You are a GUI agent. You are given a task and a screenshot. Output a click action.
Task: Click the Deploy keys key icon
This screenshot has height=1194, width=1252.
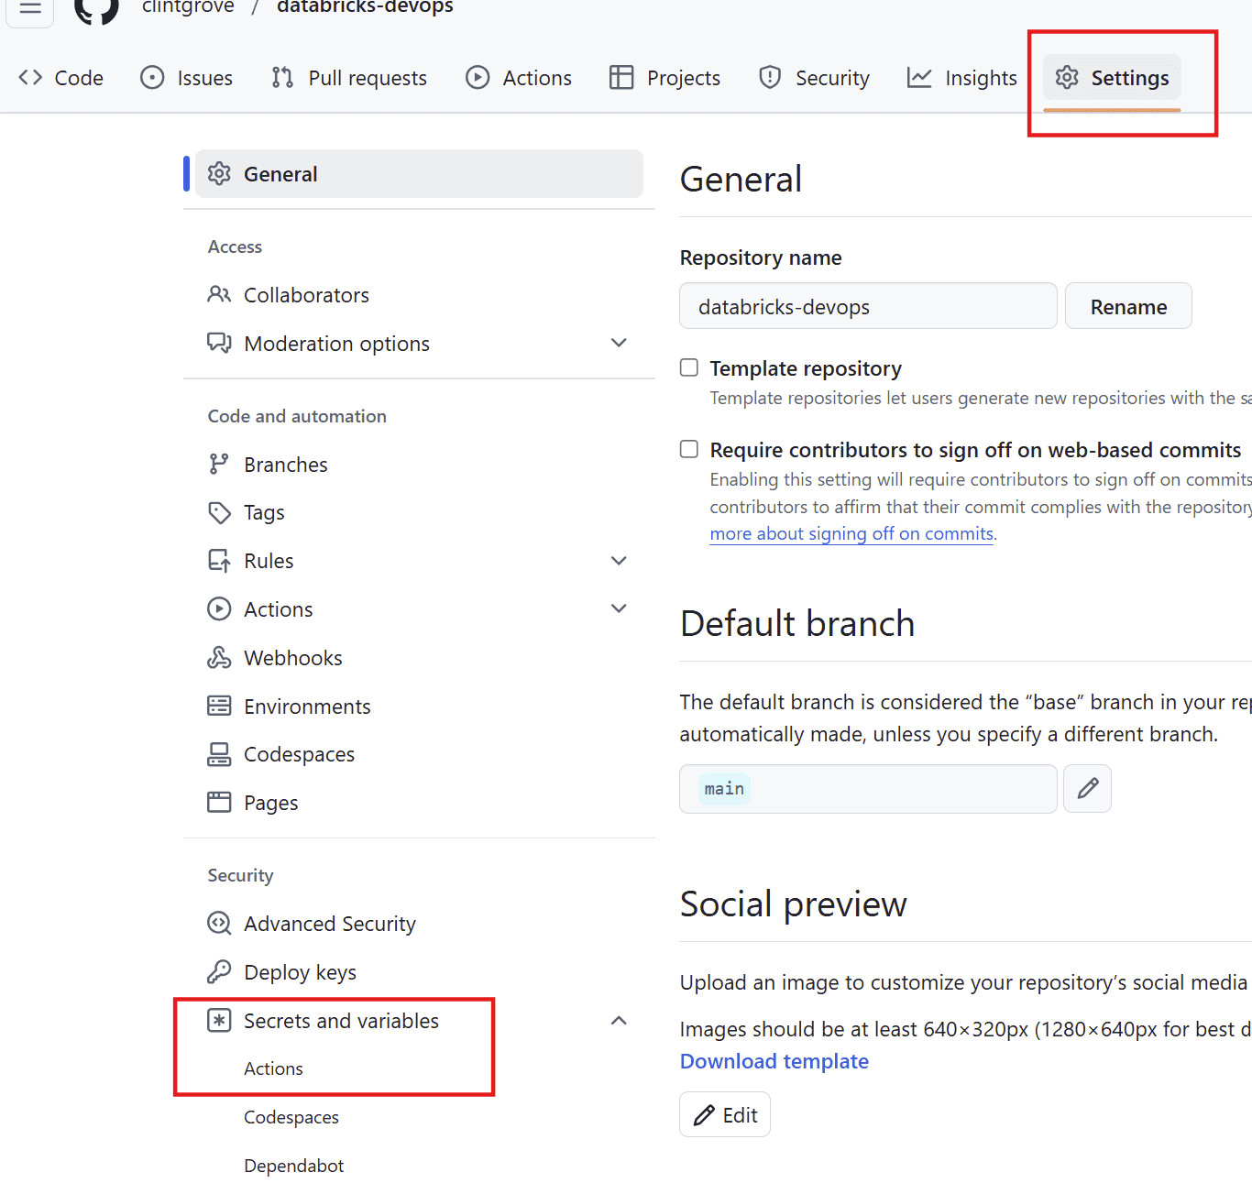pyautogui.click(x=219, y=971)
